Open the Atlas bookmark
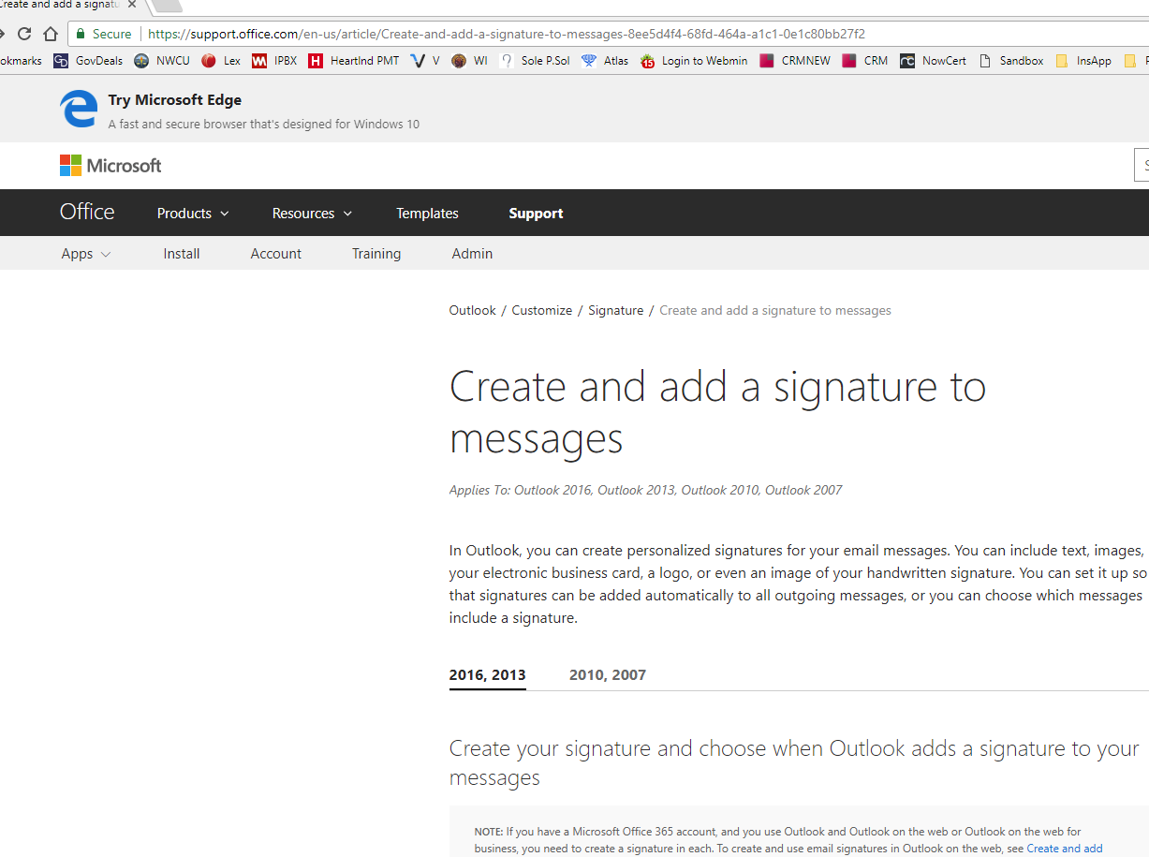This screenshot has height=857, width=1149. tap(605, 61)
